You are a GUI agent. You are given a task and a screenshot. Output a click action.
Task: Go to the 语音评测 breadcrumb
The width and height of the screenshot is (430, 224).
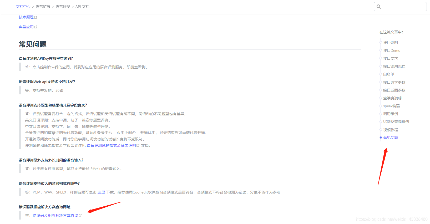pyautogui.click(x=63, y=7)
